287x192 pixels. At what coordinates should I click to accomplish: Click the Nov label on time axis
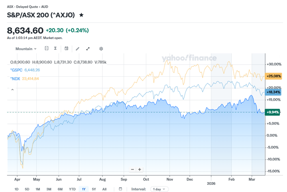click(x=170, y=180)
